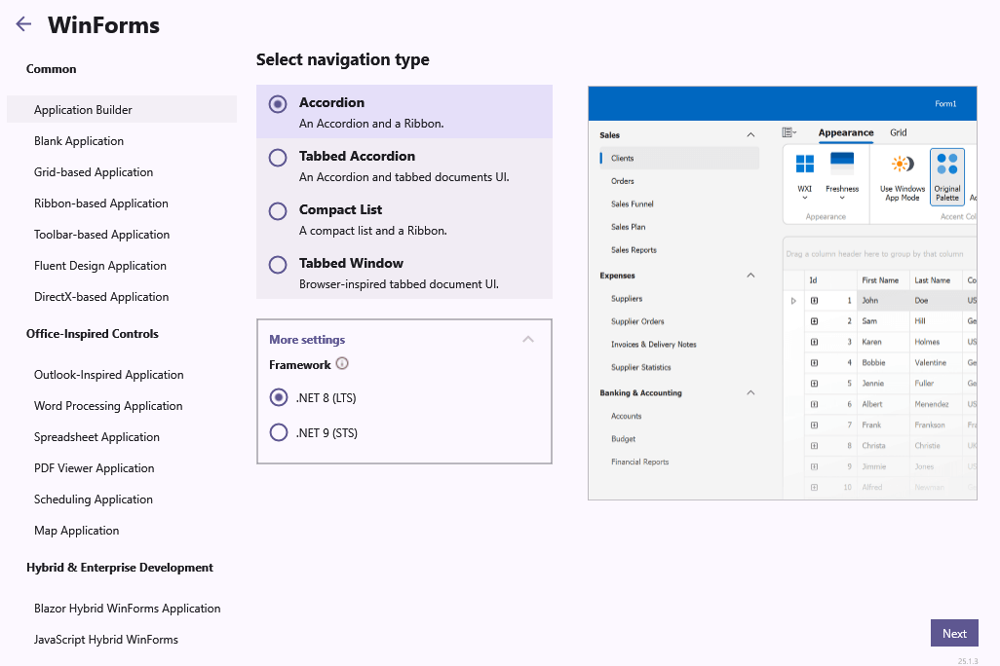Select the Accordion navigation type
Viewport: 1000px width, 666px height.
276,102
